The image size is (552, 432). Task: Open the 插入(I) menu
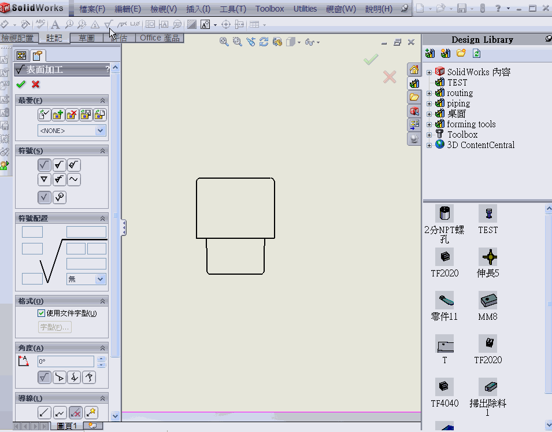coord(198,9)
